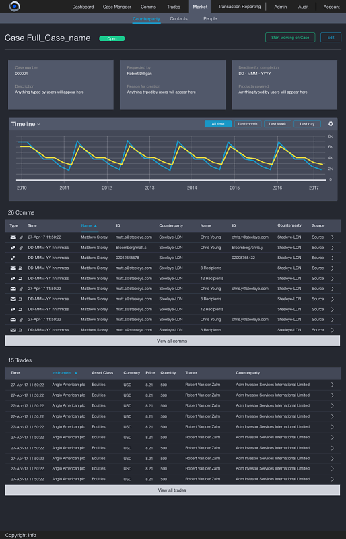Click the sort arrow beside the Name header

click(96, 226)
